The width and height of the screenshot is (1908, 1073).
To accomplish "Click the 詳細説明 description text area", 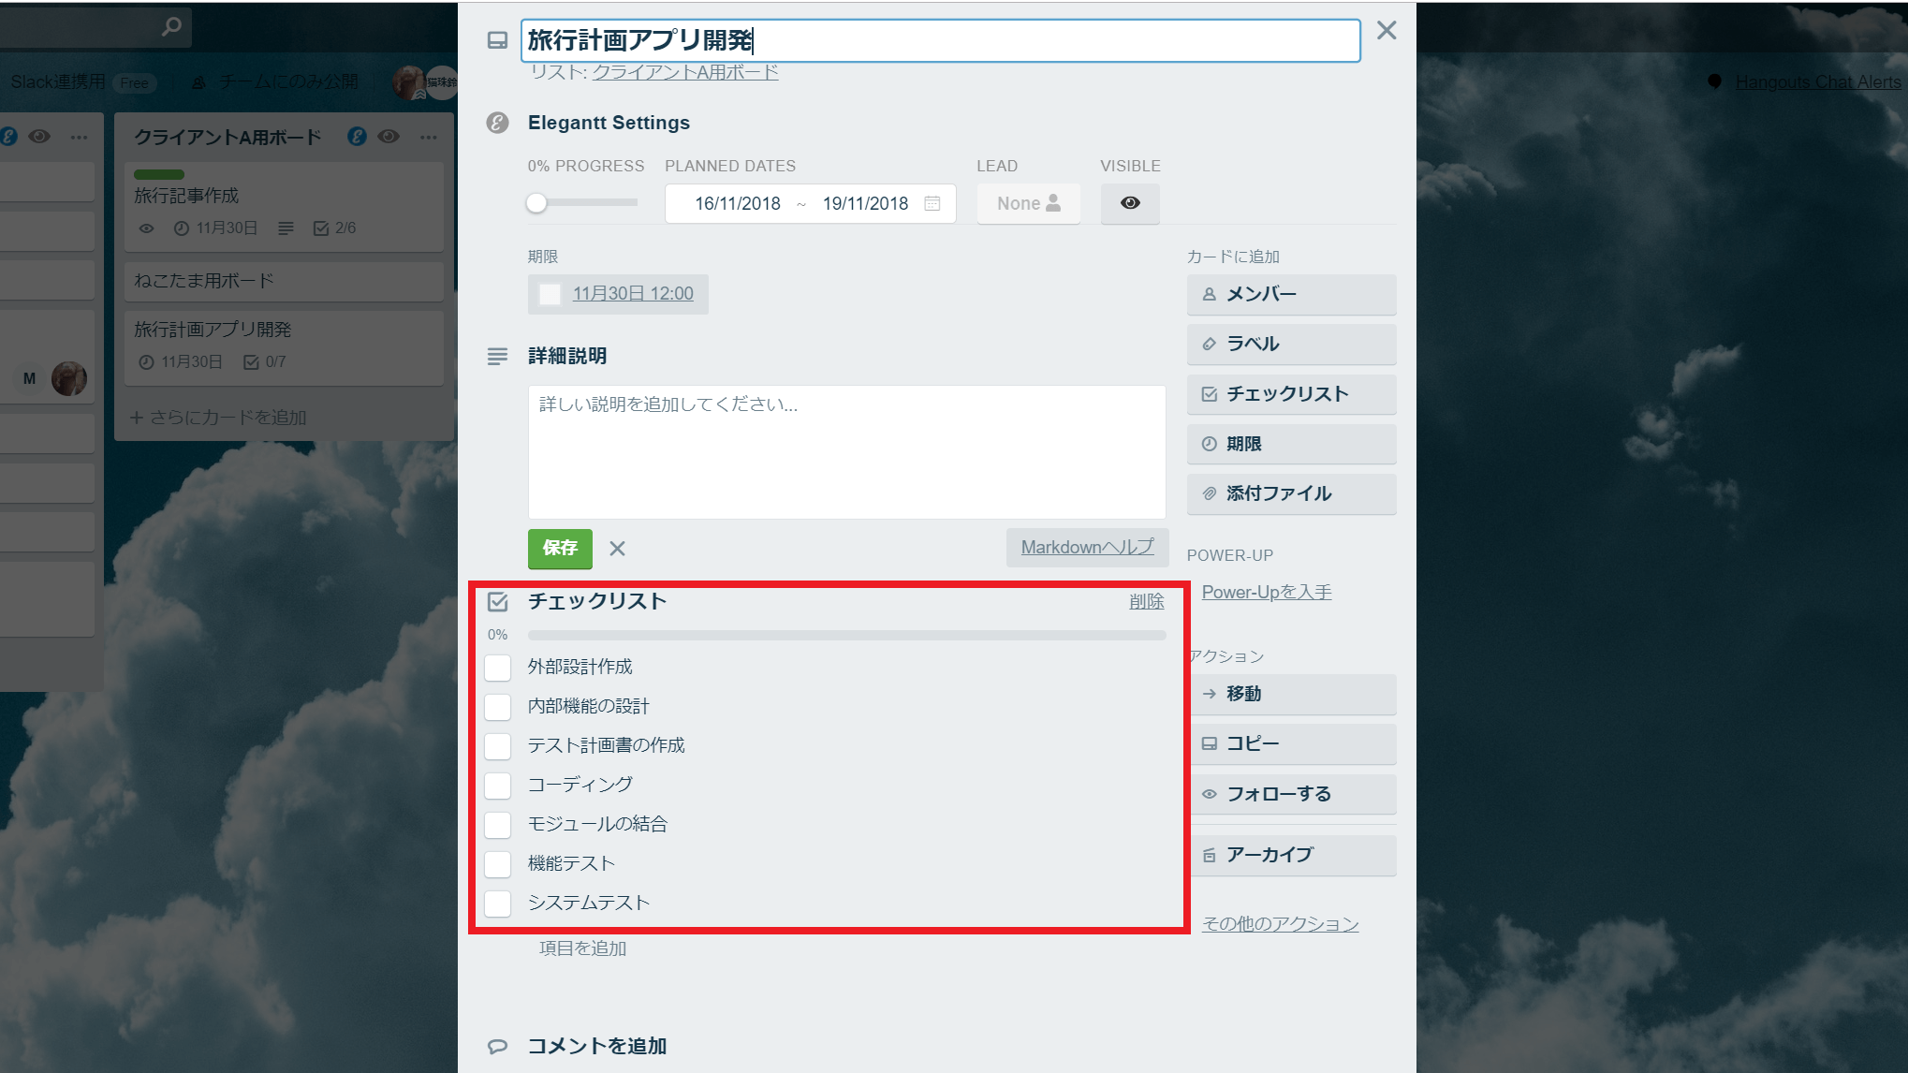I will click(846, 451).
